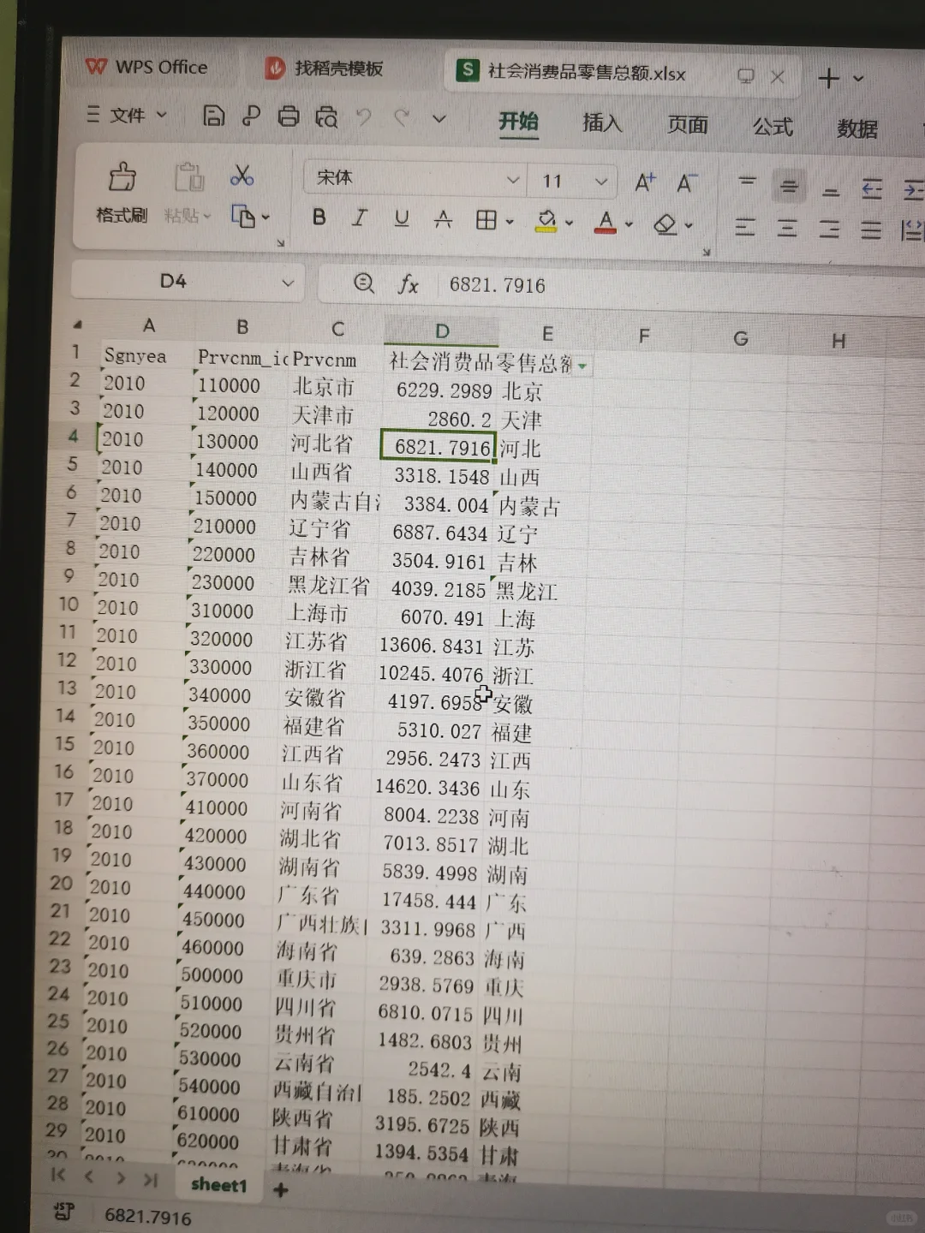Viewport: 925px width, 1233px height.
Task: Click the select-all corner triangle
Action: tap(78, 325)
